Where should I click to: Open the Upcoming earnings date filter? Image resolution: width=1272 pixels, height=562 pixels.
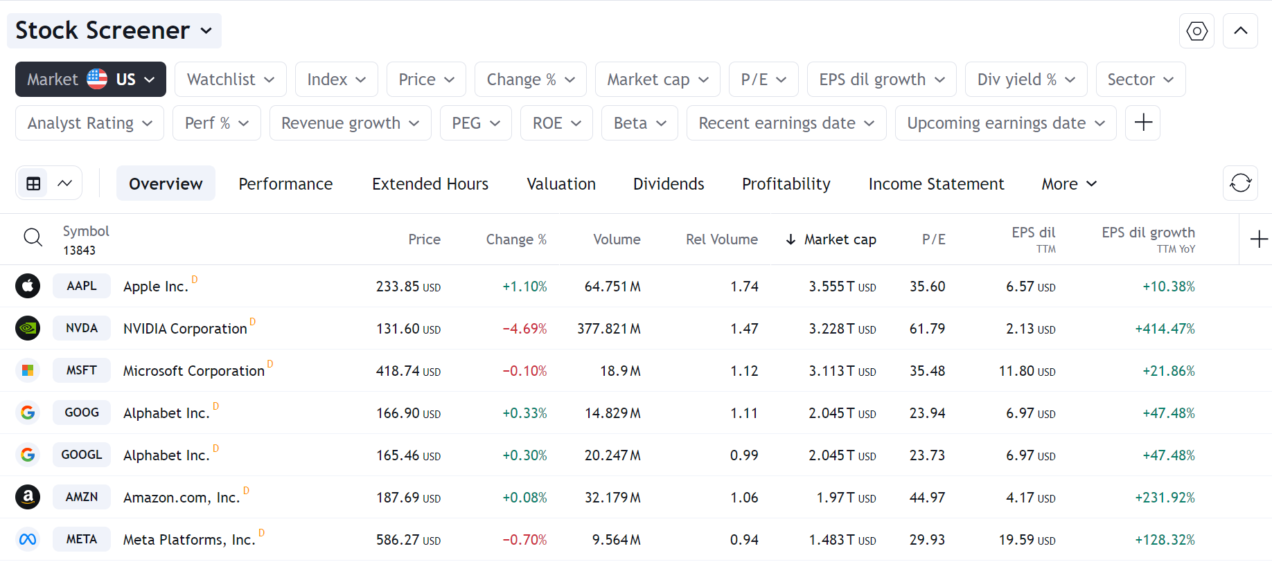click(x=1005, y=123)
